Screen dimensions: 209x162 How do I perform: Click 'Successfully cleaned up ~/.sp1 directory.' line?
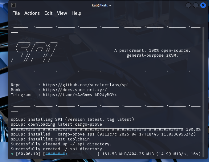tap(61, 144)
